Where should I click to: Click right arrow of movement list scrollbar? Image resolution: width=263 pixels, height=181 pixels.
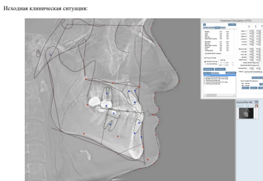click(x=234, y=95)
